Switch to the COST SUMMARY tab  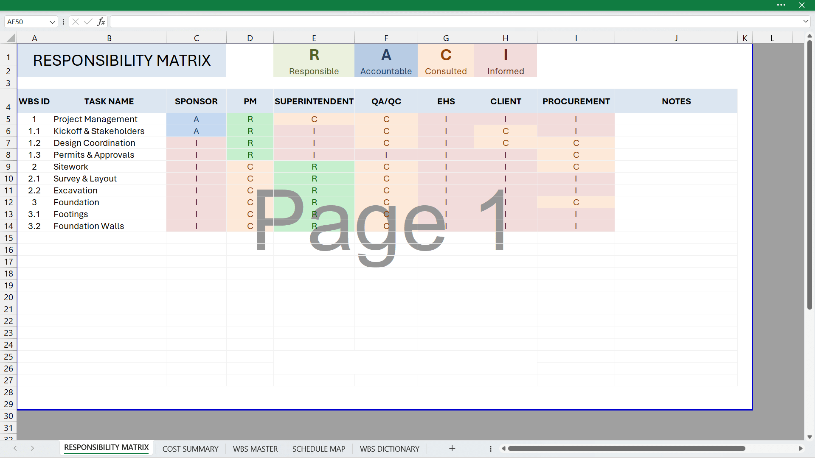tap(190, 449)
